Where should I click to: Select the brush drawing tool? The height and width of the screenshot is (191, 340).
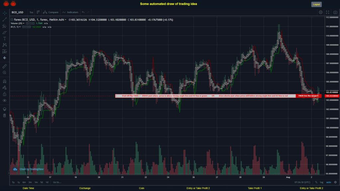[5, 32]
